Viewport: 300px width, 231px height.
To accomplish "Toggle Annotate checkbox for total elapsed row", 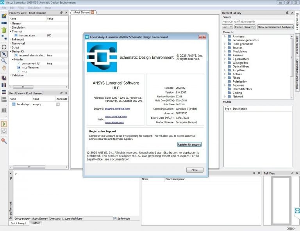I will 58,104.
